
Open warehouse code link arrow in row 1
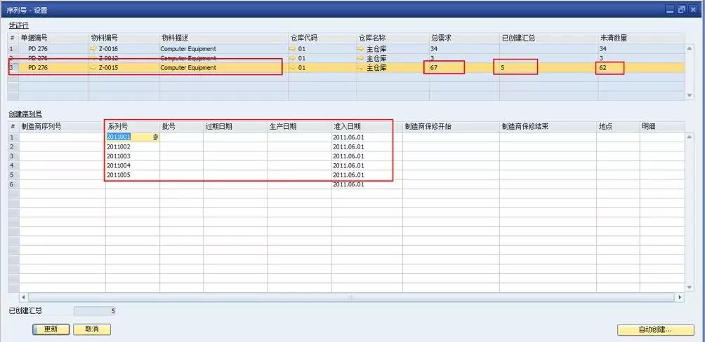point(293,49)
